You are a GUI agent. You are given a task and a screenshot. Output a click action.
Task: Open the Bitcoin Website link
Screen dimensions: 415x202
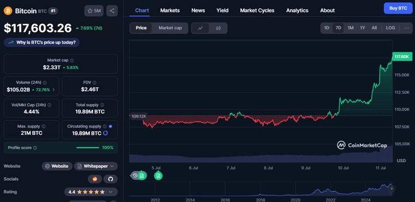57,166
